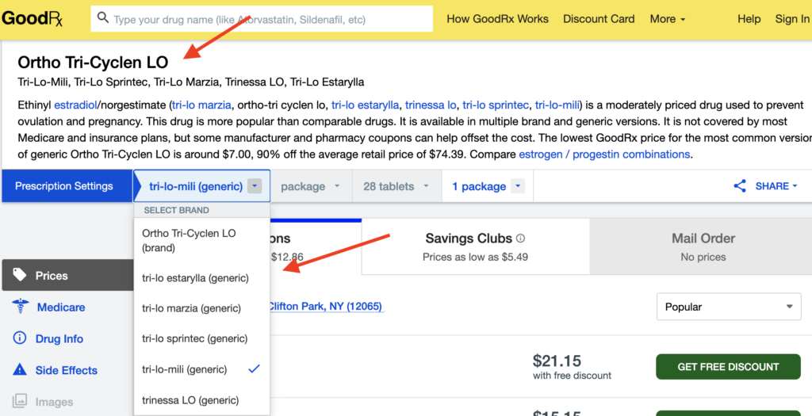812x416 pixels.
Task: Click the Ortho Tri-Cyclen LO heading
Action: pos(94,63)
